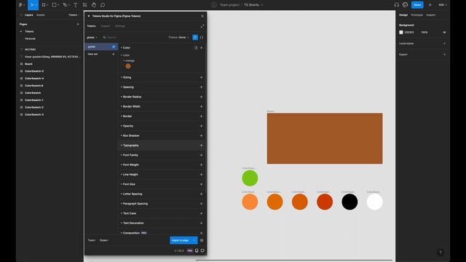Open the plugin Tokens tab

(x=91, y=26)
